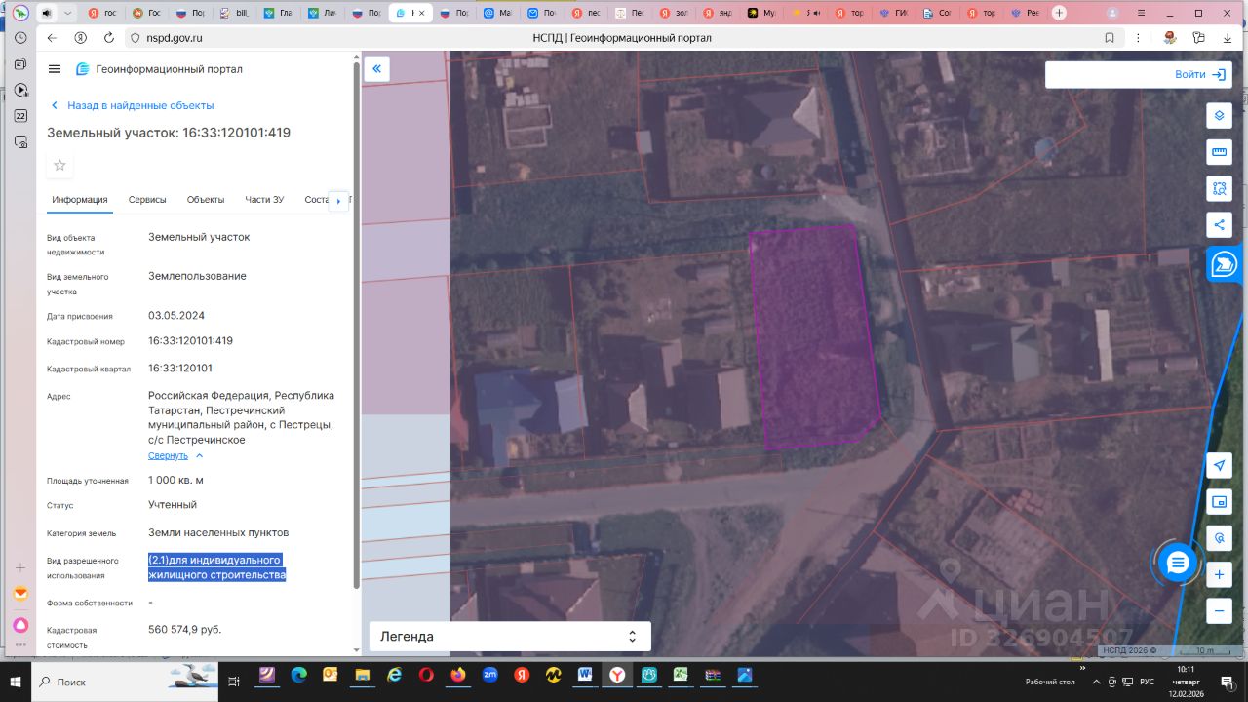
Task: Open a new browser tab
Action: (1060, 14)
